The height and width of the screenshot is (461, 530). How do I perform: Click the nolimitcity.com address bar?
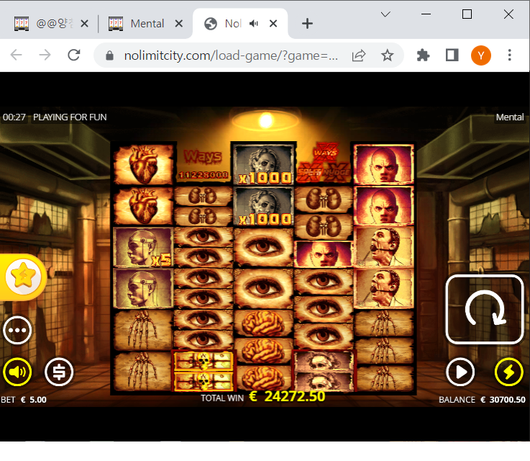231,55
